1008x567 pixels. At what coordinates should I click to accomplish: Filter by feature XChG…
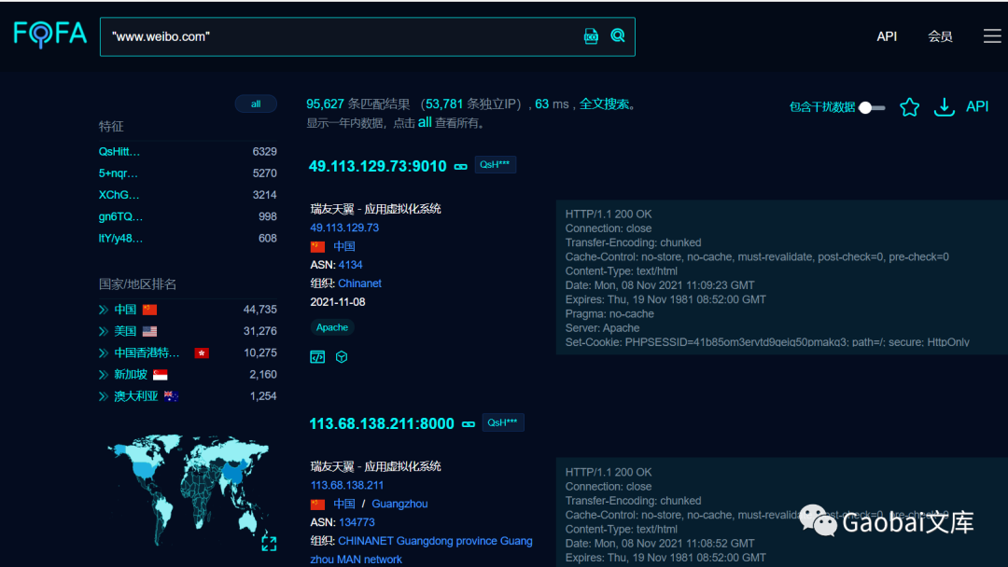[119, 195]
